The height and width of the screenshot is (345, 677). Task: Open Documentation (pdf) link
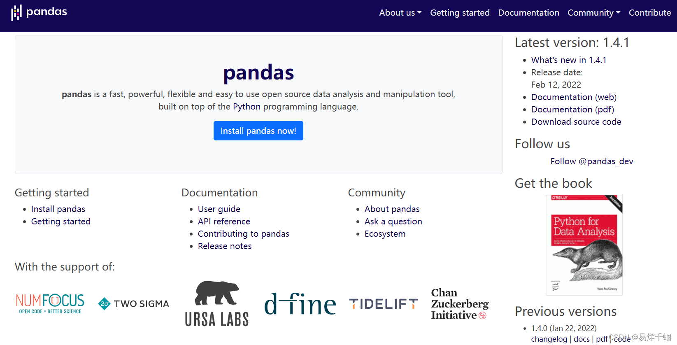tap(572, 110)
